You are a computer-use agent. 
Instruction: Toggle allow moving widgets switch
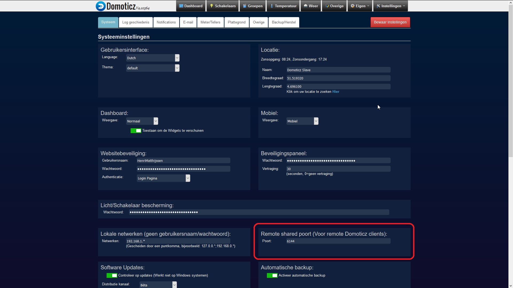pos(136,131)
